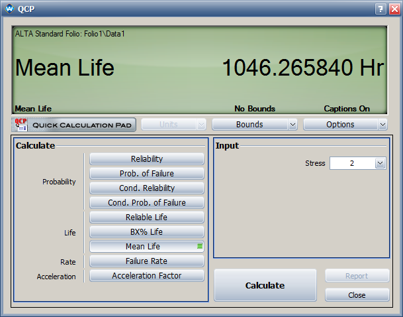Click the Help question mark button
Viewport: 403px width, 317px height.
click(x=381, y=9)
